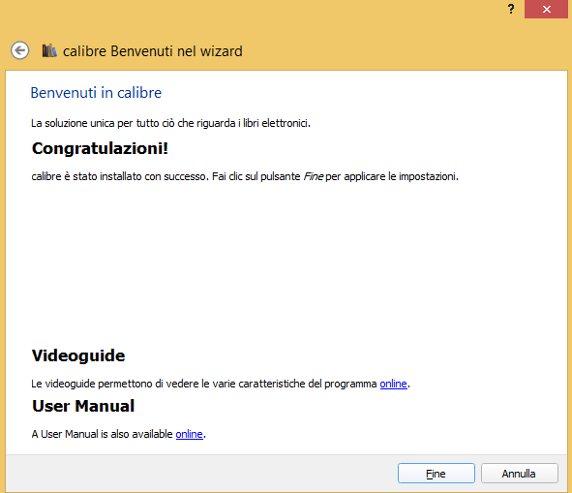Click Fine to apply the settings
572x493 pixels.
[437, 474]
